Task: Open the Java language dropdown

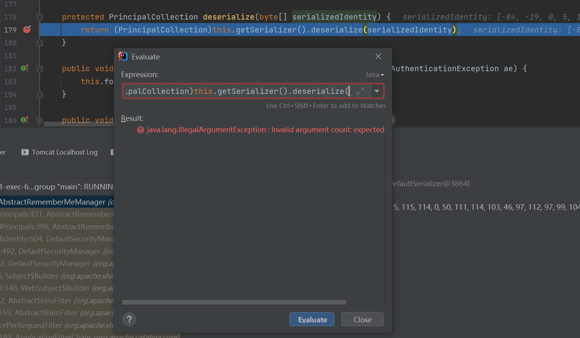Action: (374, 74)
